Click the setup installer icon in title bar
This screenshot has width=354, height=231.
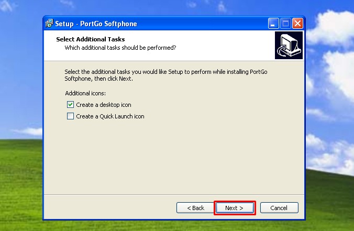49,24
